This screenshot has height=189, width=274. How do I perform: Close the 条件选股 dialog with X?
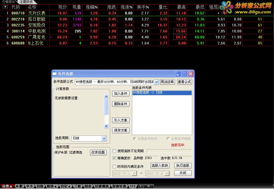pos(191,74)
